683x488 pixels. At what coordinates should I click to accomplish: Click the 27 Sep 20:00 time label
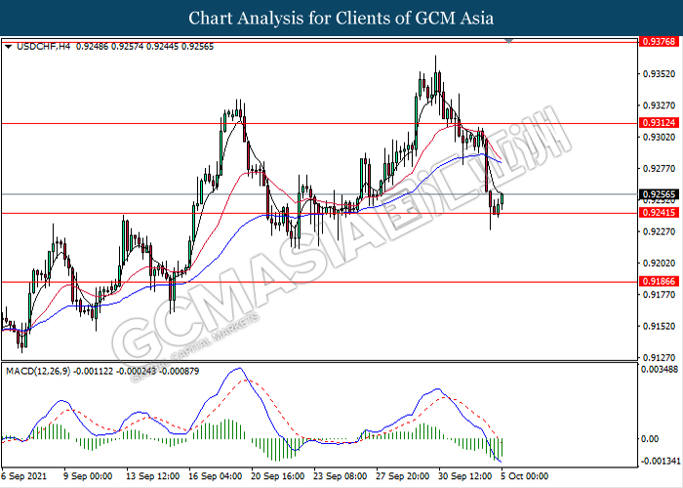(x=402, y=476)
